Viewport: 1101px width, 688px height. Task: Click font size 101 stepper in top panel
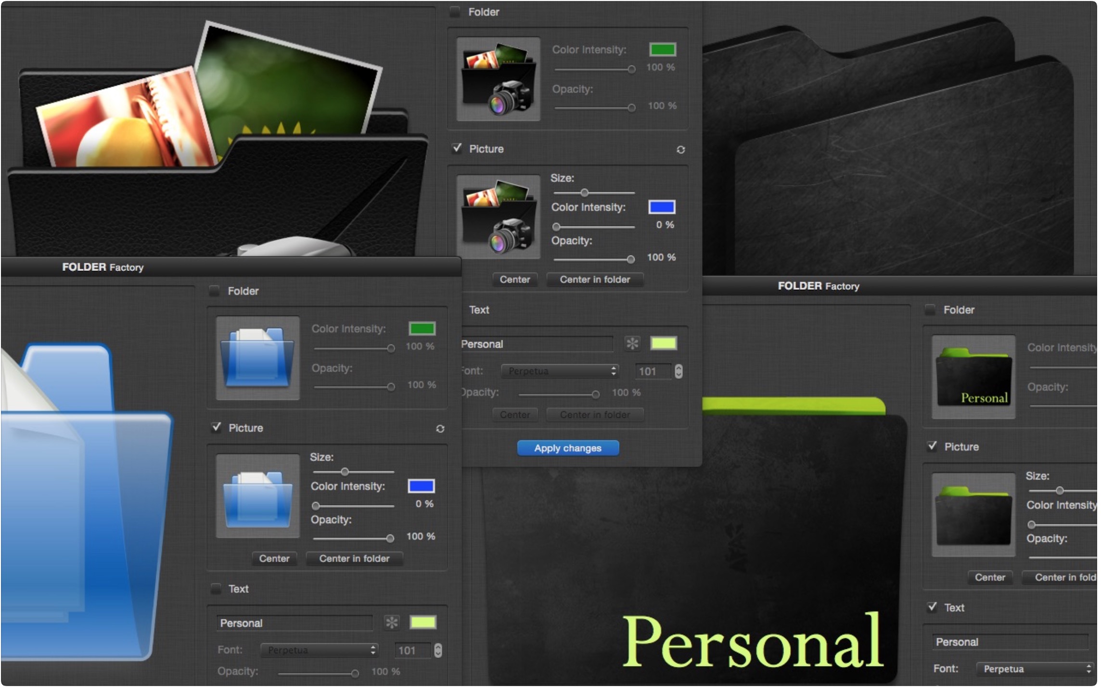pos(679,371)
